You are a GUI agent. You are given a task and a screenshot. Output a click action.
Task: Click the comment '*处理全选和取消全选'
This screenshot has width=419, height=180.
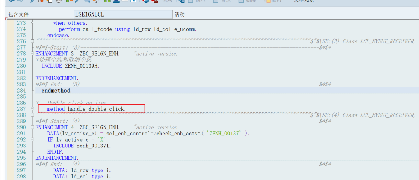coord(63,60)
